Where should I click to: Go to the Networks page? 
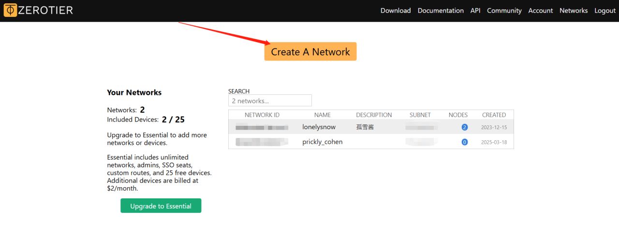click(574, 11)
